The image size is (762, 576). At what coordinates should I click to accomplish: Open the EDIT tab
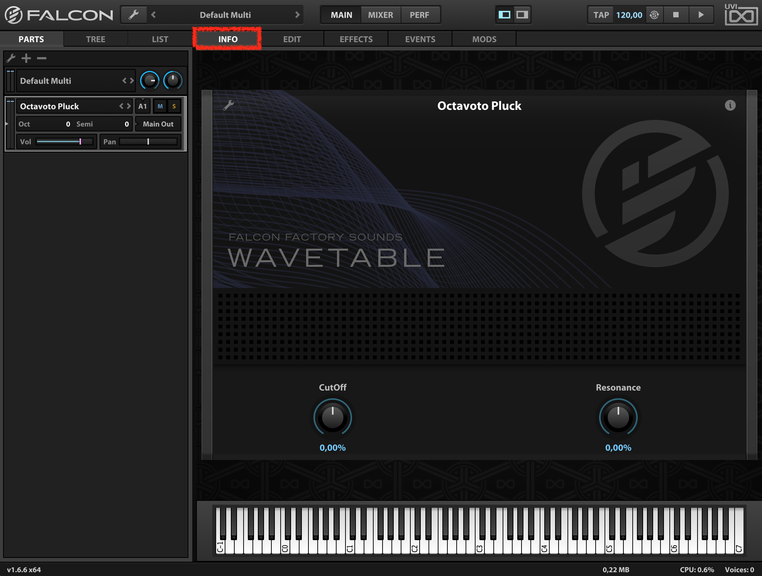(x=292, y=39)
